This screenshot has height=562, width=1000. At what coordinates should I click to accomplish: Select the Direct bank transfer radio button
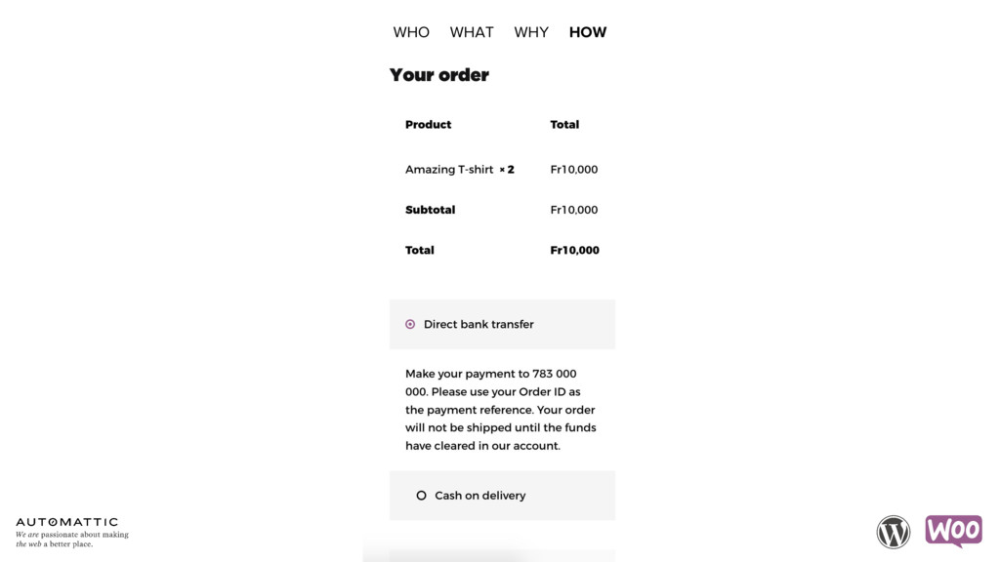pos(410,324)
